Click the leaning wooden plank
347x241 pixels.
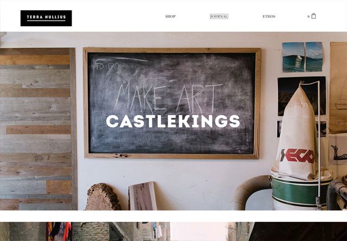pos(143,196)
